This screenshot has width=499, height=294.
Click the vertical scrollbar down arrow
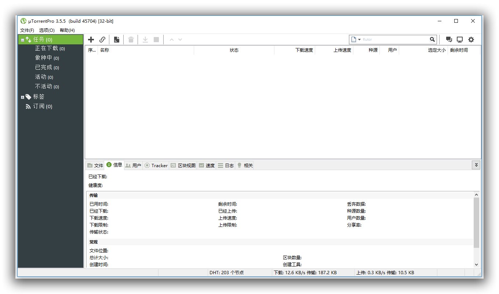pyautogui.click(x=477, y=264)
